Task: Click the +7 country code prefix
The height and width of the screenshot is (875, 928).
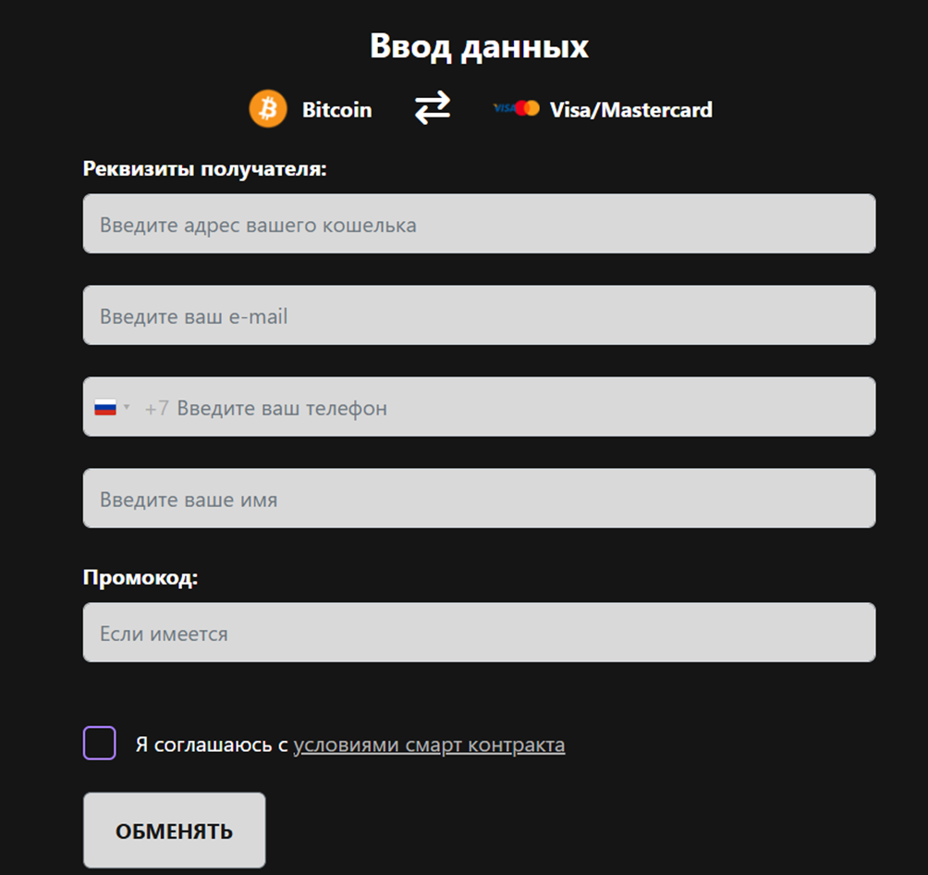Action: click(157, 408)
